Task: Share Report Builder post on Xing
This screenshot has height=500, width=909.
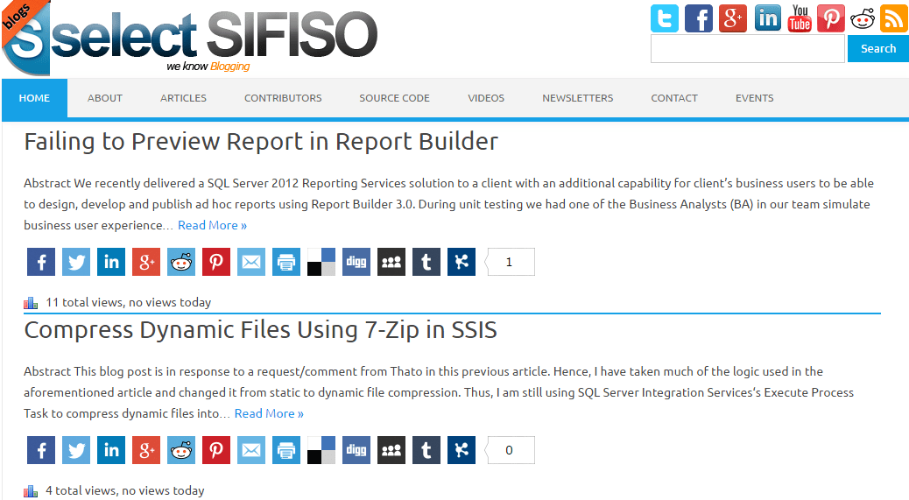Action: pos(462,262)
